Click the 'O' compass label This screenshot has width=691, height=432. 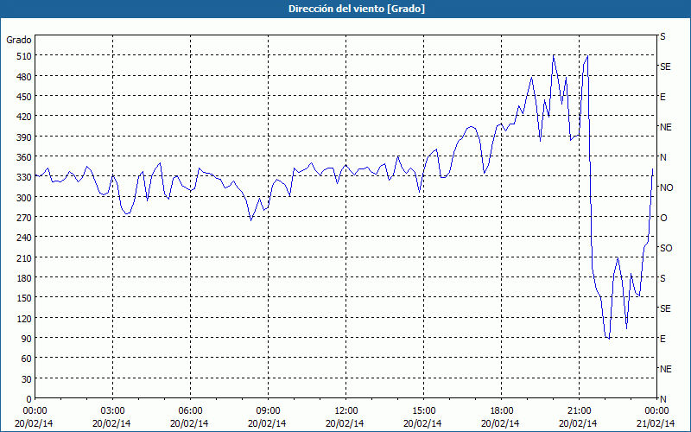coord(663,218)
